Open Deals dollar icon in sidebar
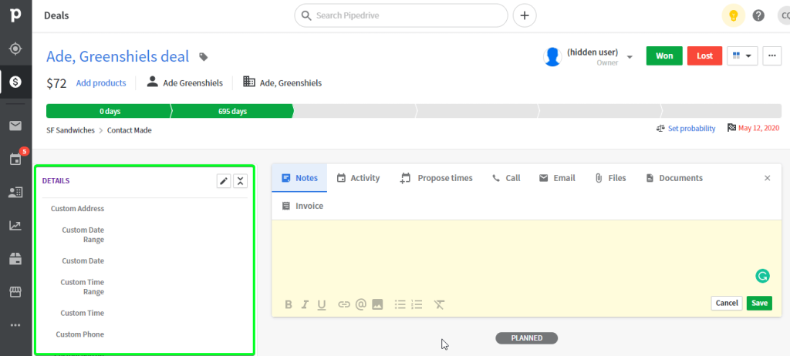Image resolution: width=790 pixels, height=356 pixels. (x=15, y=82)
